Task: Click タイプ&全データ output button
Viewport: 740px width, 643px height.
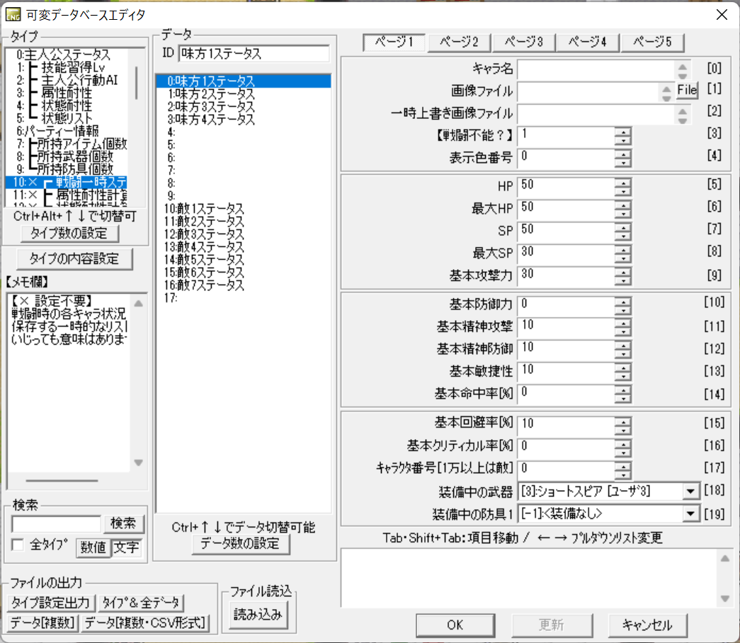Action: [x=141, y=603]
